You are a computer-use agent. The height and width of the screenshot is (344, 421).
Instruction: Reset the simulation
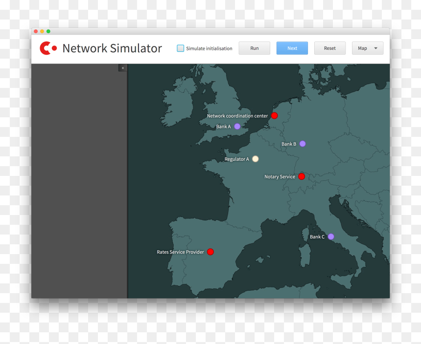point(330,48)
